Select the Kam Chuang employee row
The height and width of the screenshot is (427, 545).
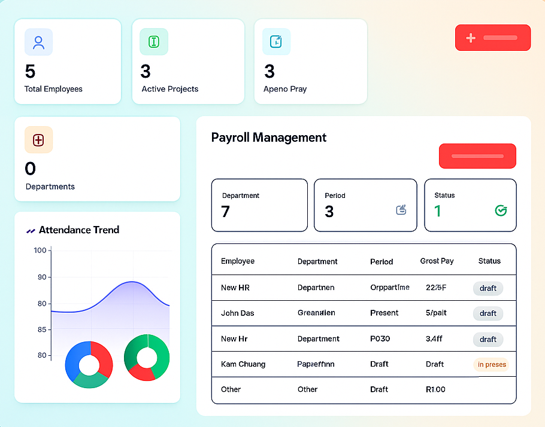coord(363,364)
